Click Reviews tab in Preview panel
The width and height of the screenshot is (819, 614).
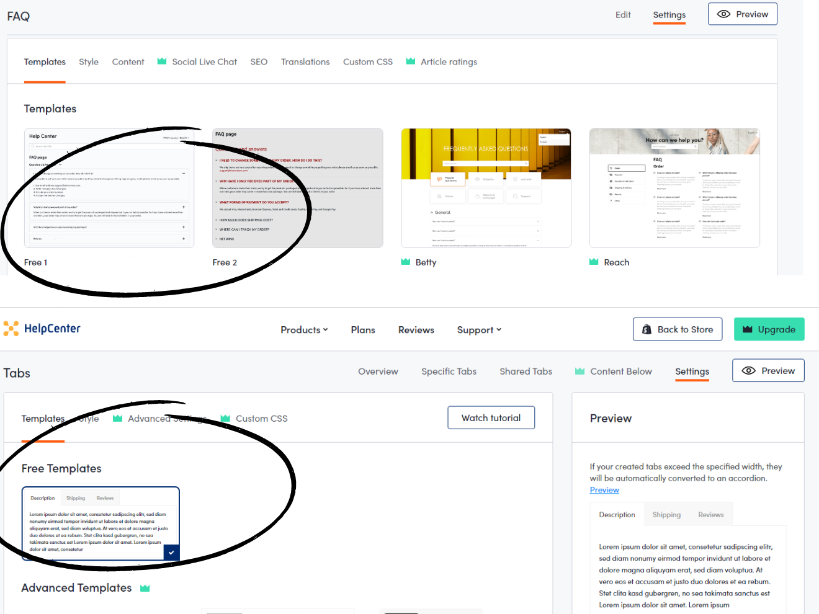pos(711,515)
